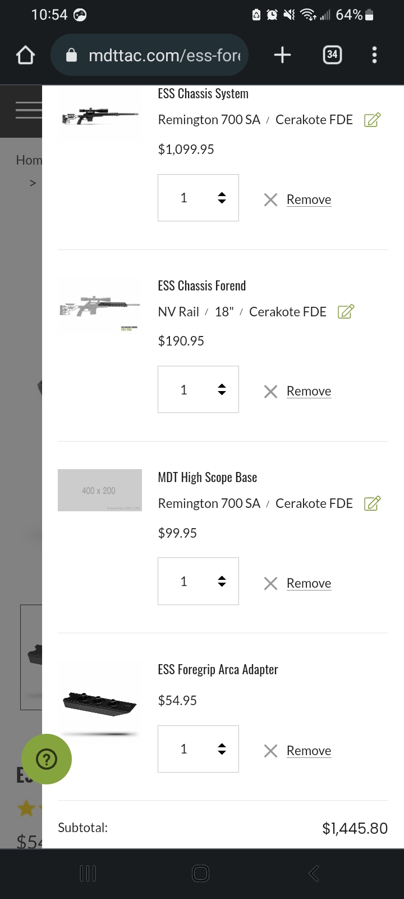Open the site hamburger menu
The height and width of the screenshot is (899, 404).
pyautogui.click(x=28, y=110)
